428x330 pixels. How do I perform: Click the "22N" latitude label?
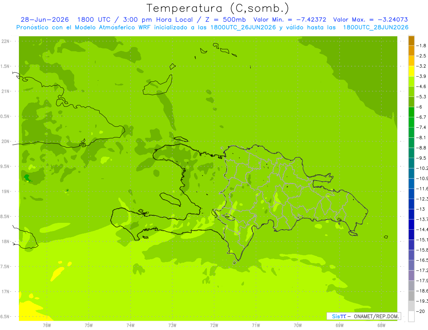point(5,41)
